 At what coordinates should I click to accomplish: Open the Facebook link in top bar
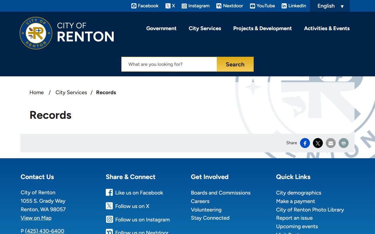pos(145,6)
